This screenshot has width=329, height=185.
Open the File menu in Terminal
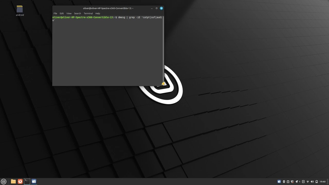point(55,13)
